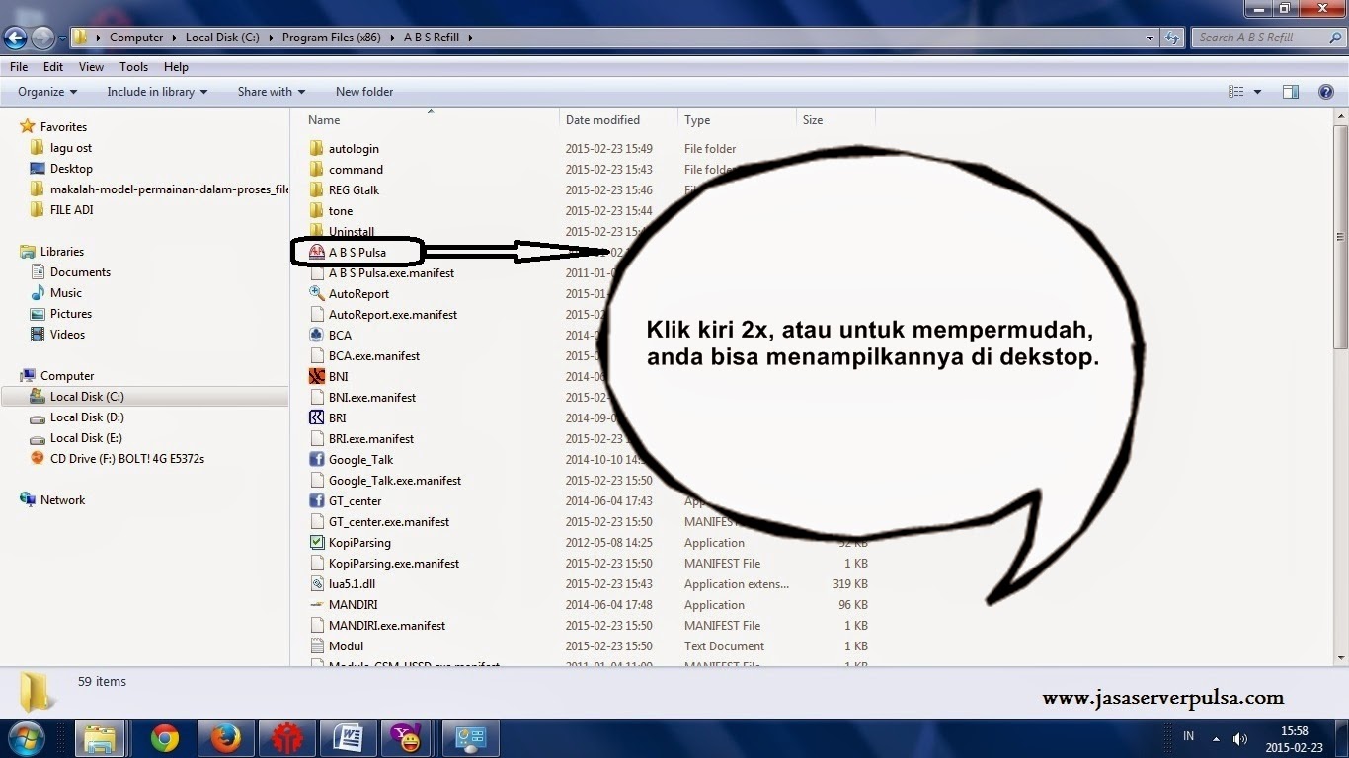Open the REG Gtalk folder icon
This screenshot has height=758, width=1349.
tap(316, 189)
